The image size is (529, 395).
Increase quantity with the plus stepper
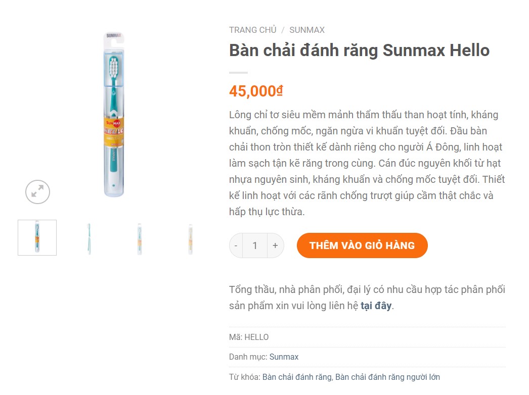[x=275, y=245]
